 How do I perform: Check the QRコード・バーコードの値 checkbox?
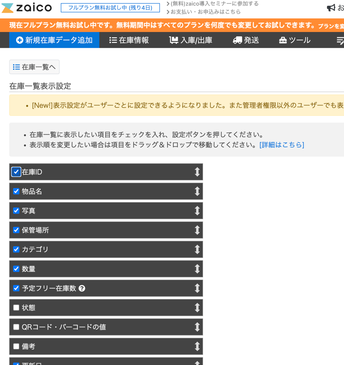[16, 327]
